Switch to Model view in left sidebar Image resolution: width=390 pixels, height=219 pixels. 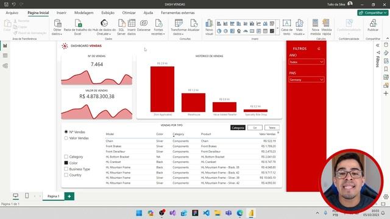[x=5, y=66]
